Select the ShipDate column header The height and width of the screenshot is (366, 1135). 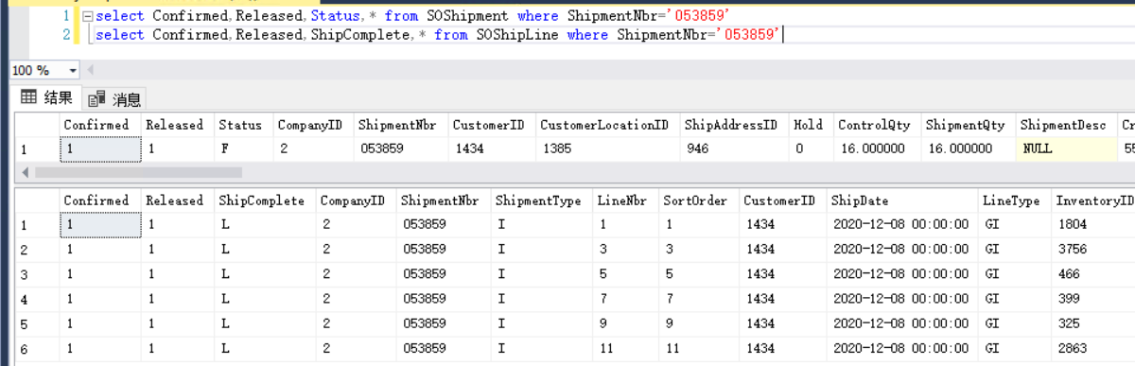901,200
